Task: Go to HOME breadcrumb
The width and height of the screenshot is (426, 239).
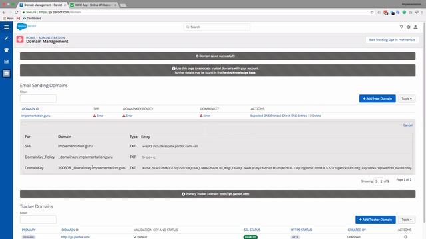Action: tap(31, 37)
